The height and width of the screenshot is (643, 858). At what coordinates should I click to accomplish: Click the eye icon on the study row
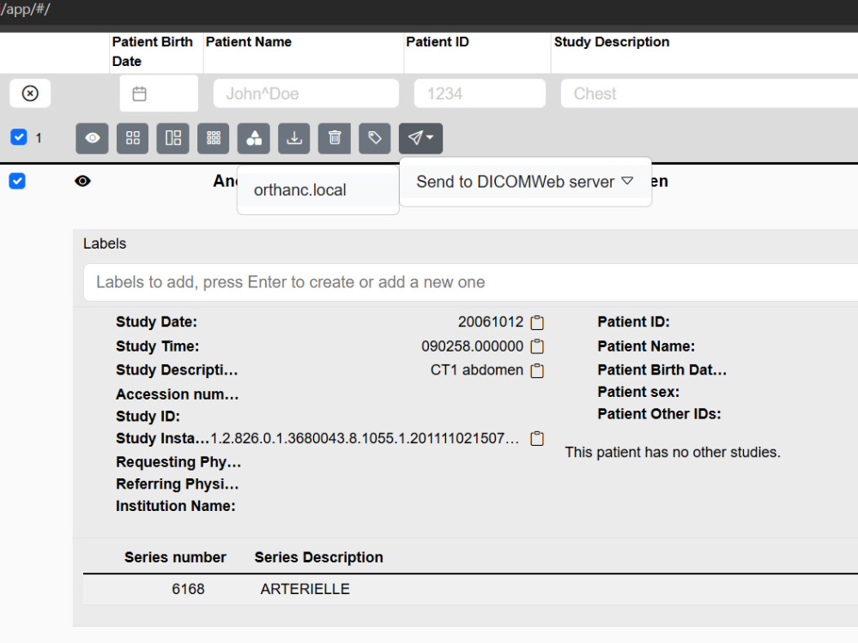pyautogui.click(x=82, y=181)
